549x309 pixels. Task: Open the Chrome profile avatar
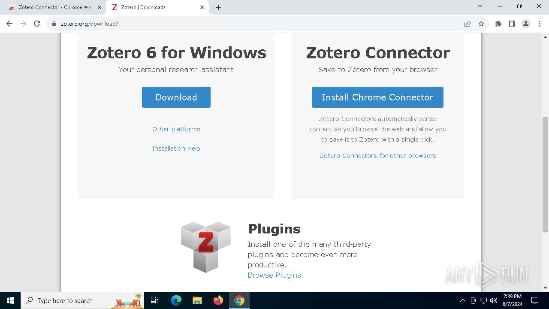click(x=526, y=24)
